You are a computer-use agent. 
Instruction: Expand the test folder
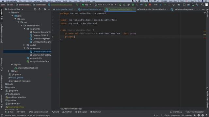[x=9, y=71]
